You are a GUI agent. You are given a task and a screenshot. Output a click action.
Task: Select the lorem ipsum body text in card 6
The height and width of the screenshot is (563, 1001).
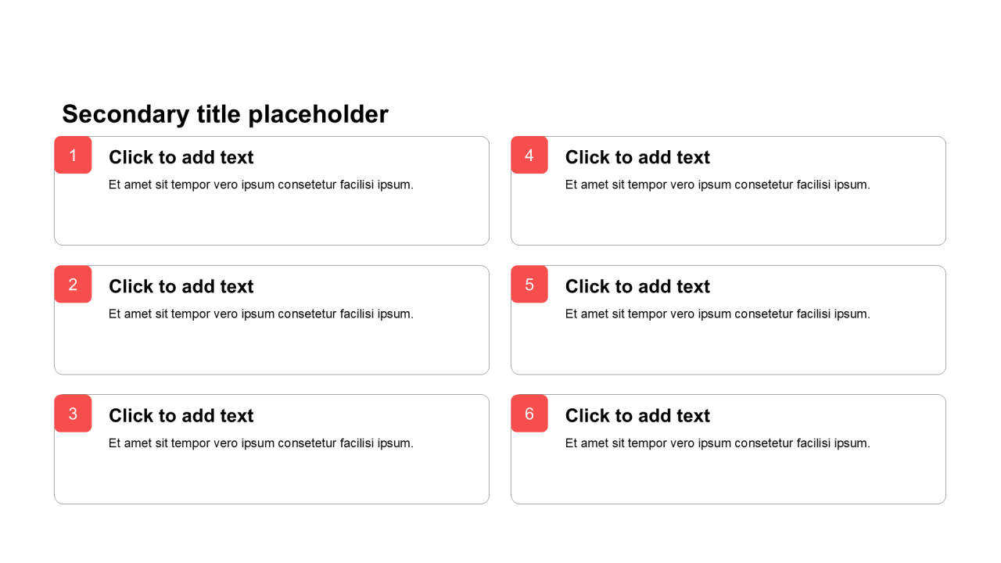[717, 443]
